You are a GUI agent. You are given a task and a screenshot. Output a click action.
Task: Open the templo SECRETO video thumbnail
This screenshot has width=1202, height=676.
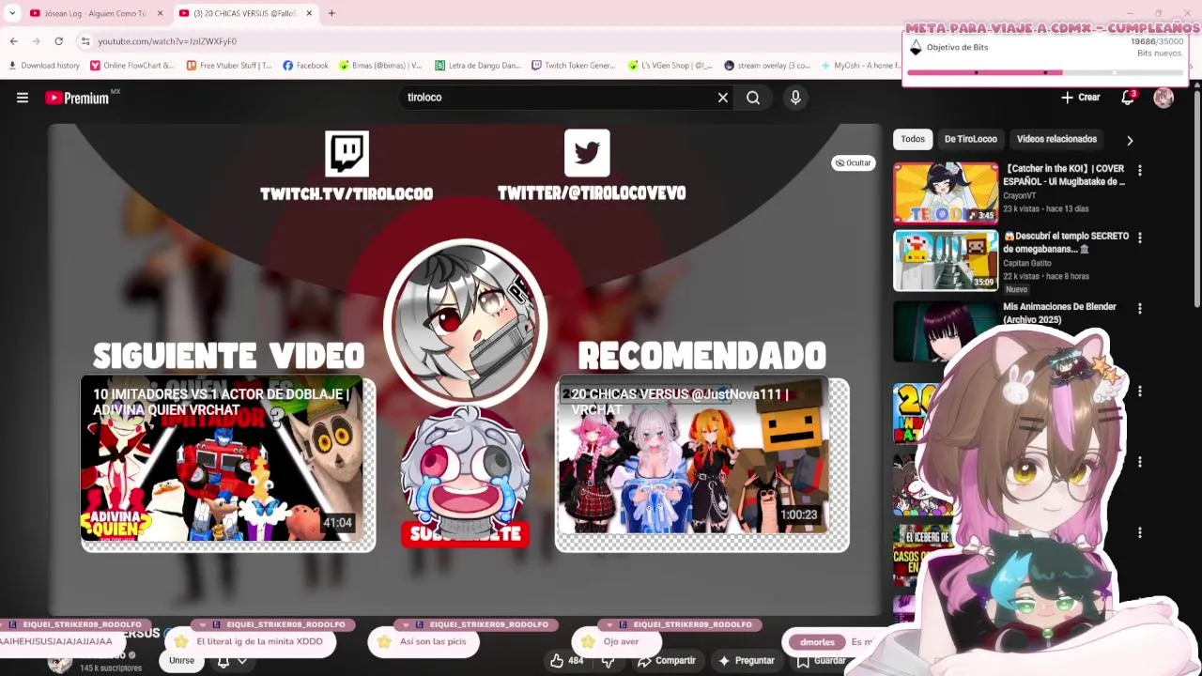946,260
